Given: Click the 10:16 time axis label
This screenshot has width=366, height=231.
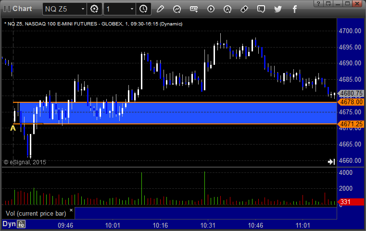Looking at the screenshot, I should coord(160,225).
